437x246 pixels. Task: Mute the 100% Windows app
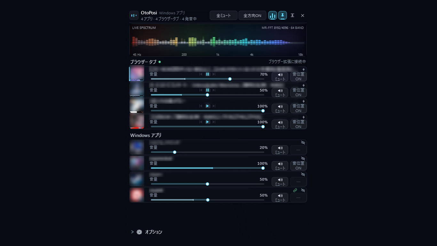point(280,166)
